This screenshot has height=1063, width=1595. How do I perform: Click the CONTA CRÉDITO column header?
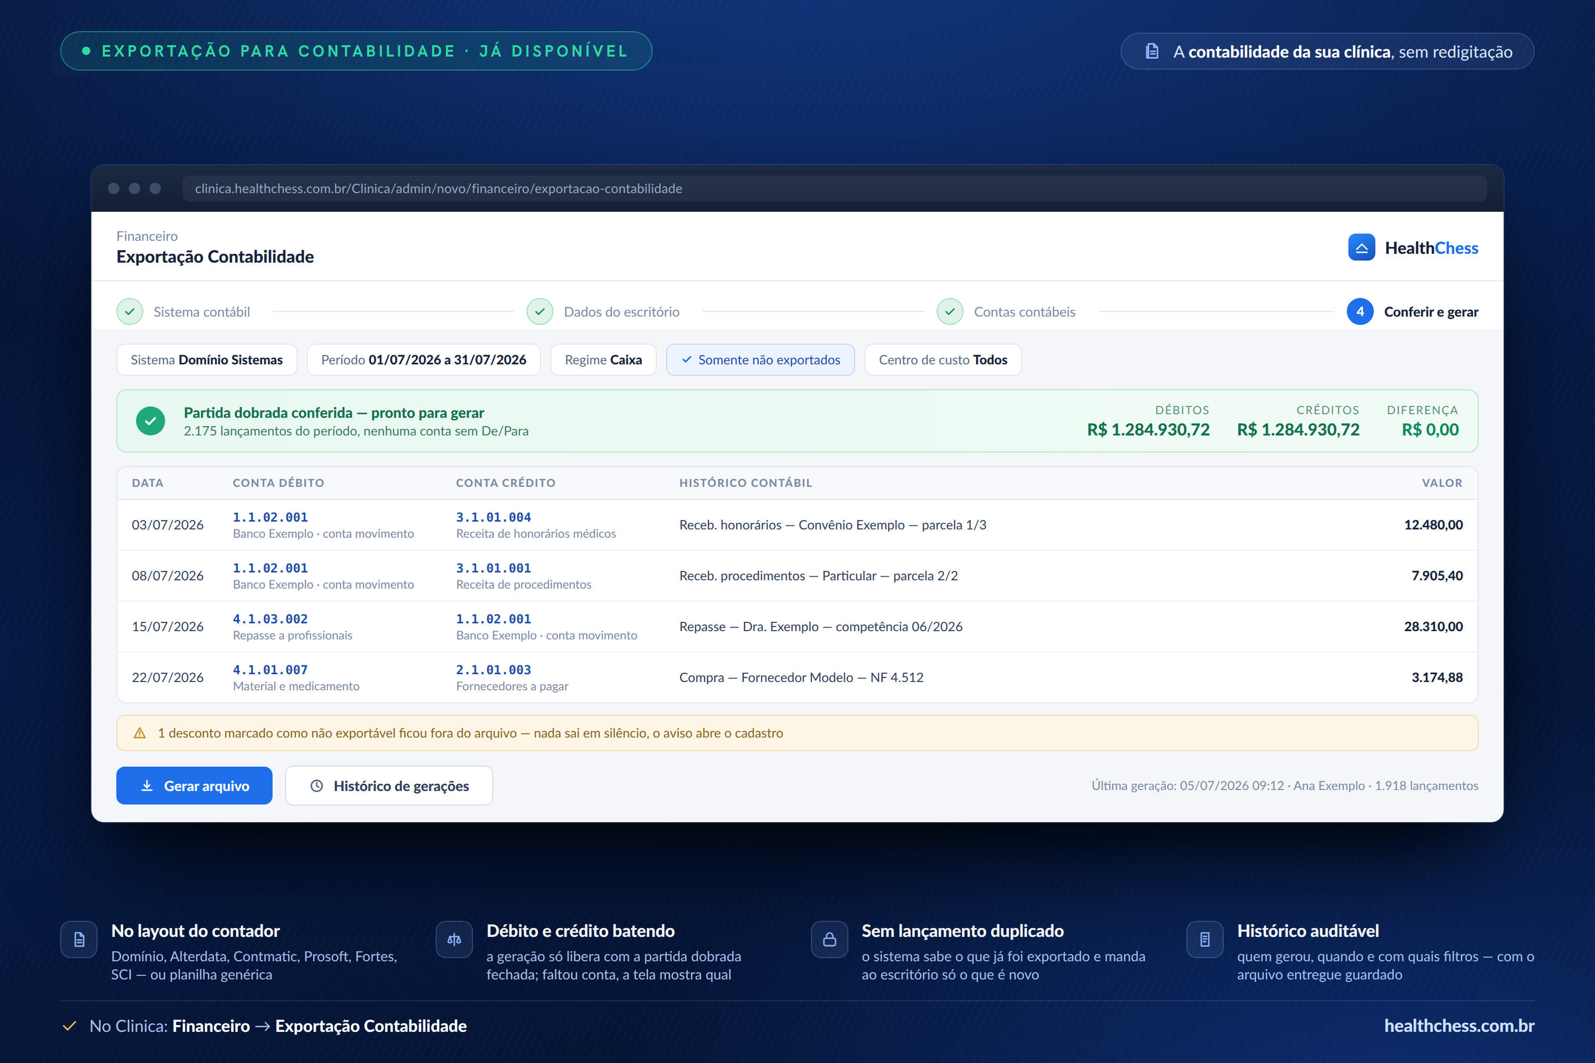point(506,483)
